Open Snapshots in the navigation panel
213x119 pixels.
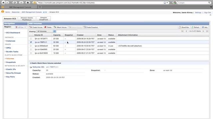point(11,62)
